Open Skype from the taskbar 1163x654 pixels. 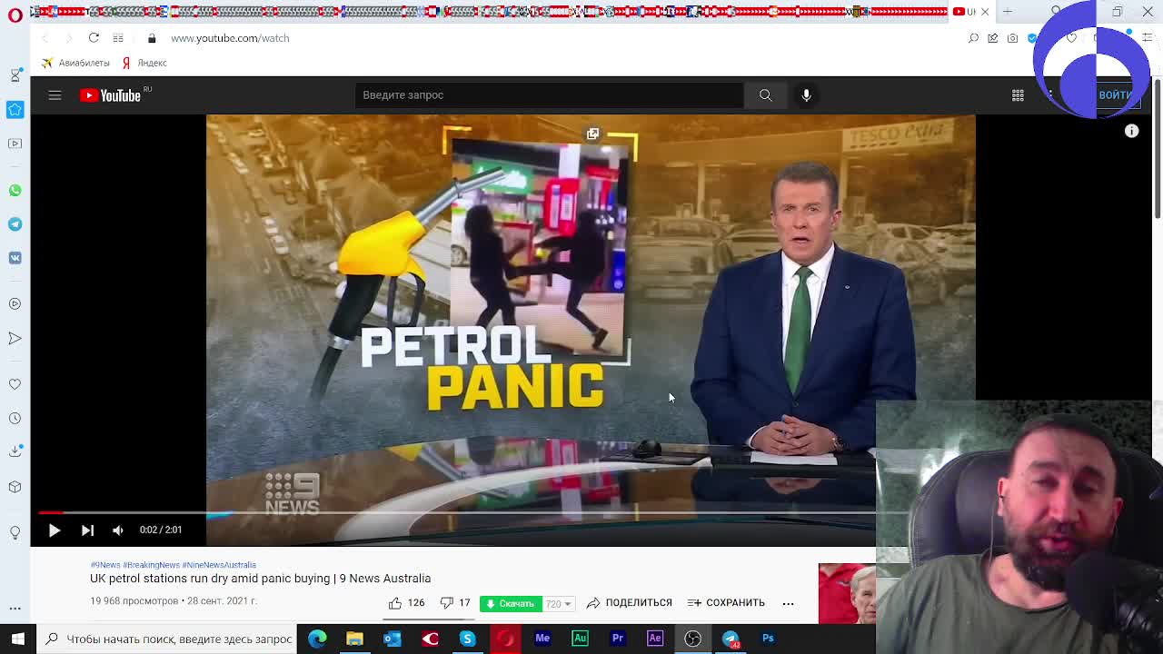[467, 639]
